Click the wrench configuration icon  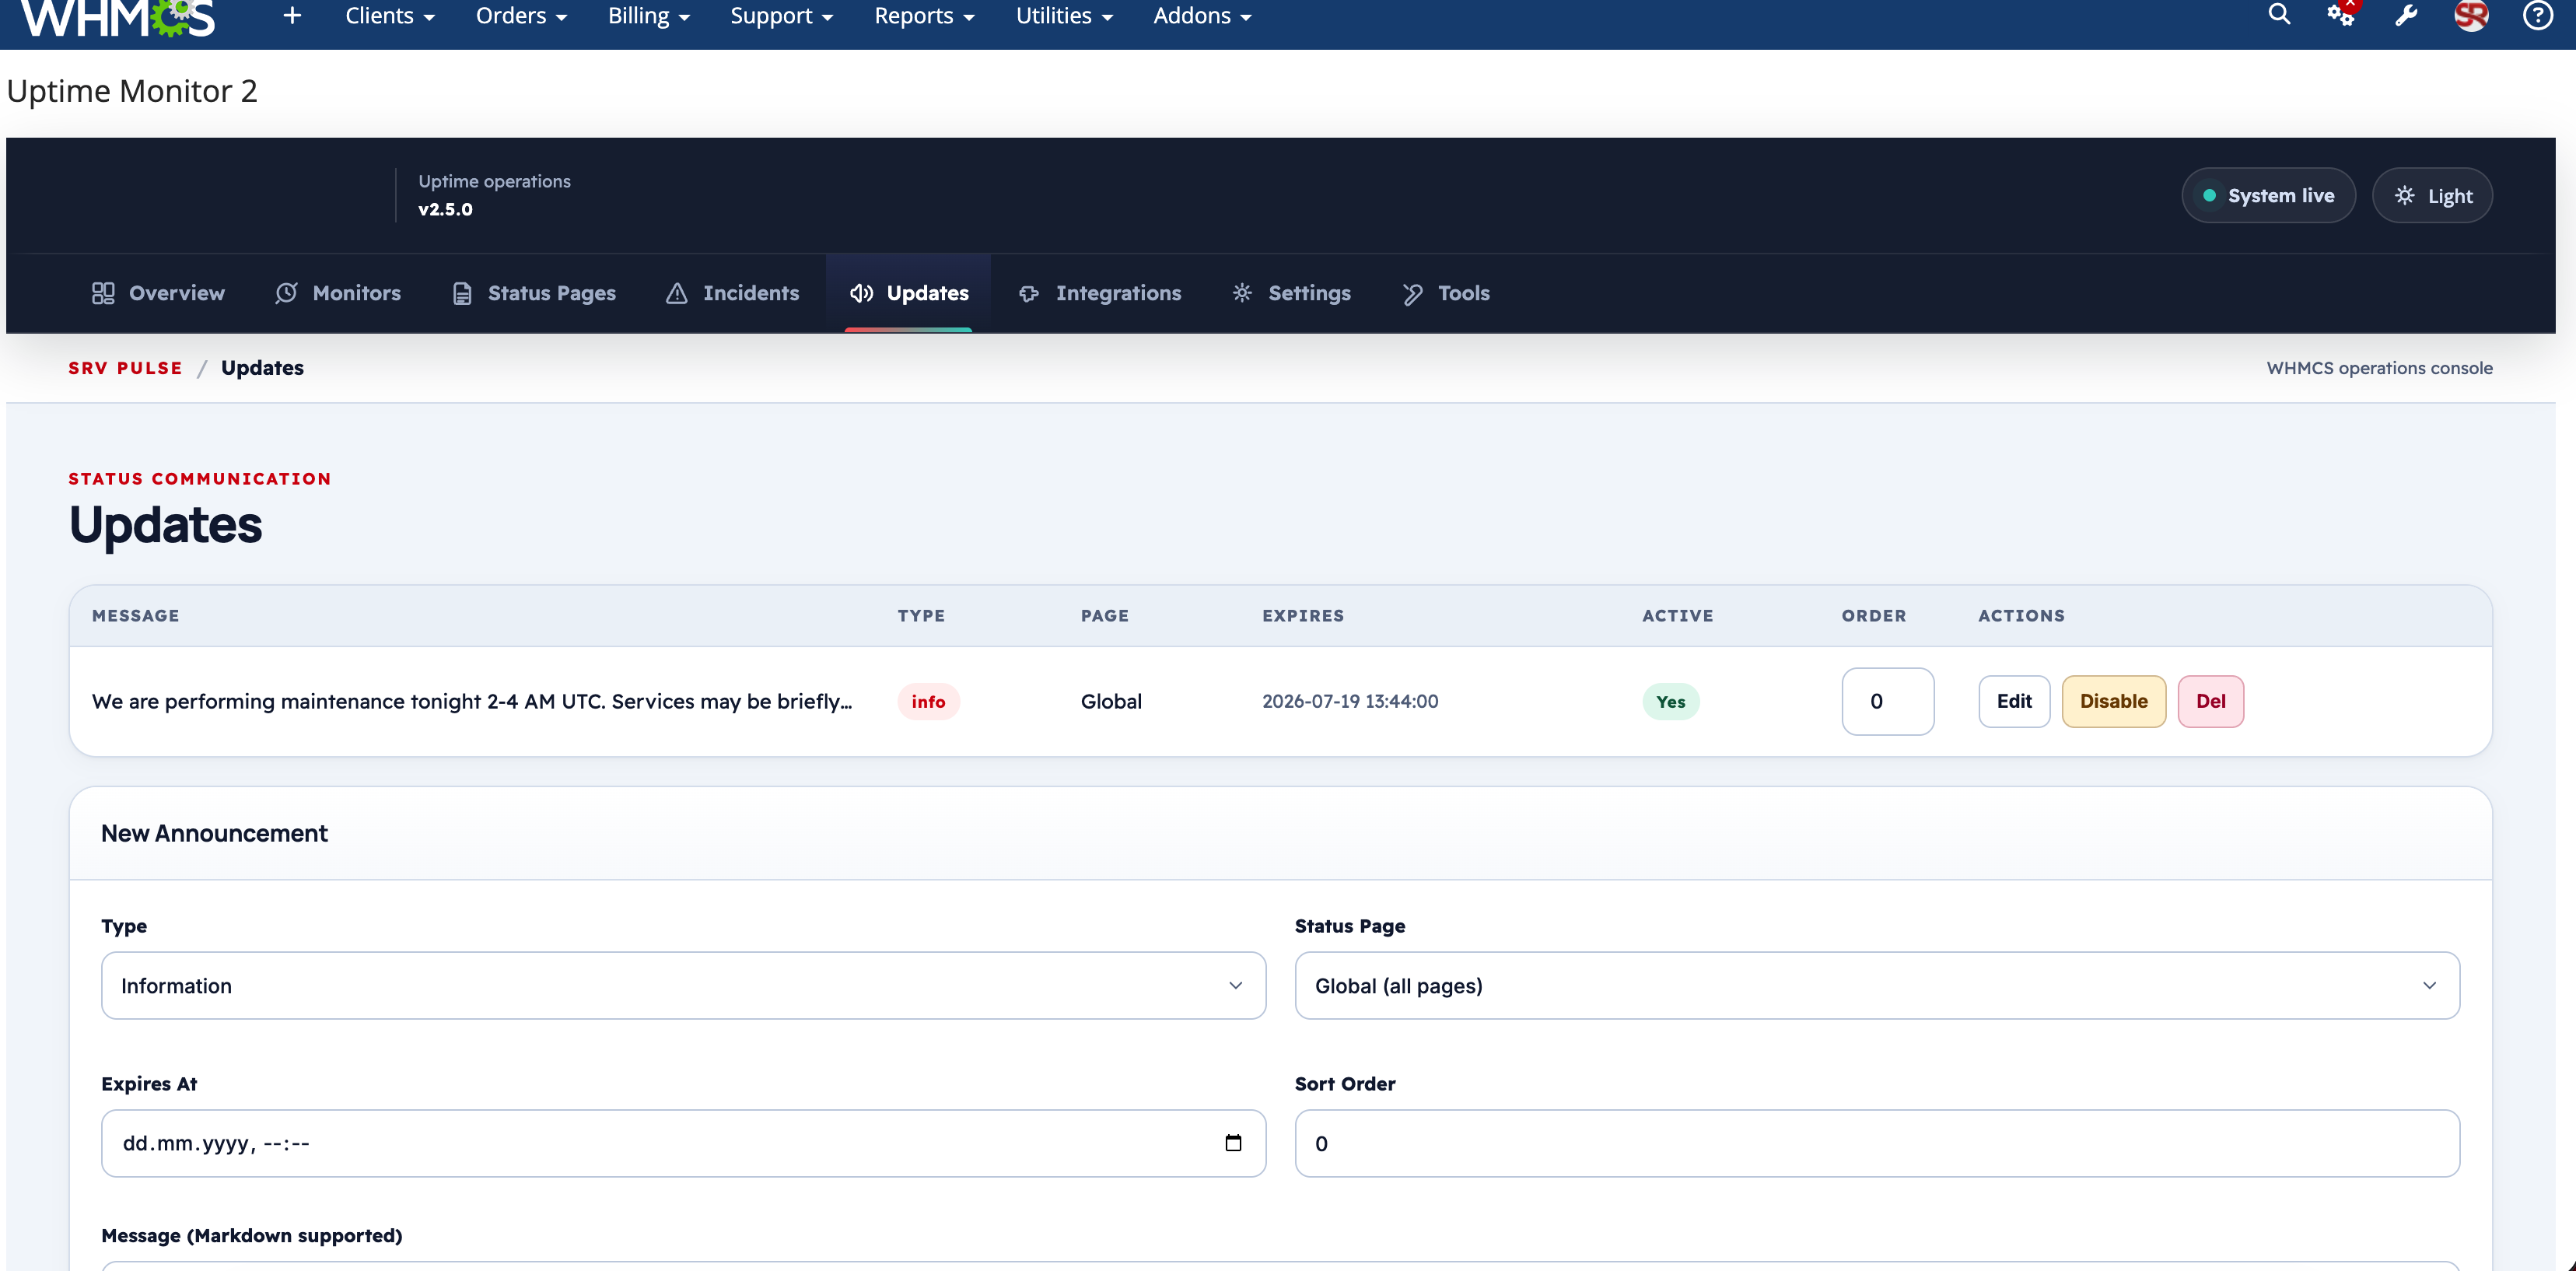(2406, 15)
